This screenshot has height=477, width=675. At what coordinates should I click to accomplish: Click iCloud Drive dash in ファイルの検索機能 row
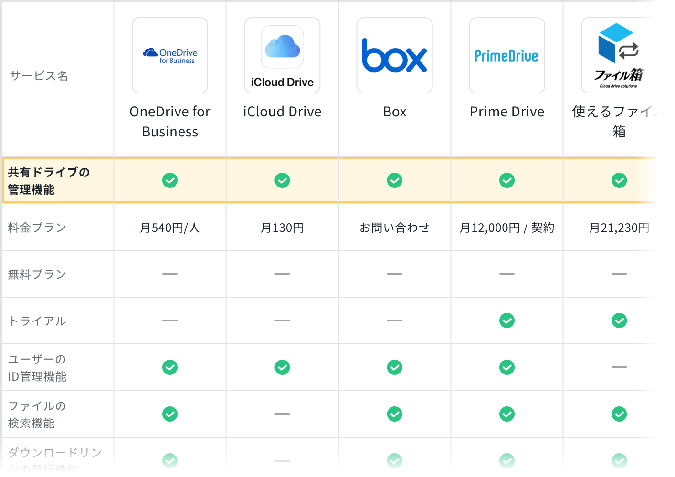[282, 414]
